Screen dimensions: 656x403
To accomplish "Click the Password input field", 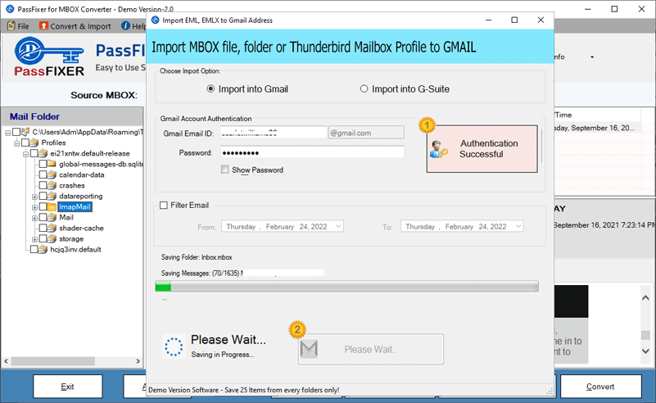I will pyautogui.click(x=313, y=152).
